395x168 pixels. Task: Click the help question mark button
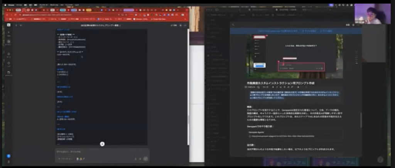(x=381, y=160)
